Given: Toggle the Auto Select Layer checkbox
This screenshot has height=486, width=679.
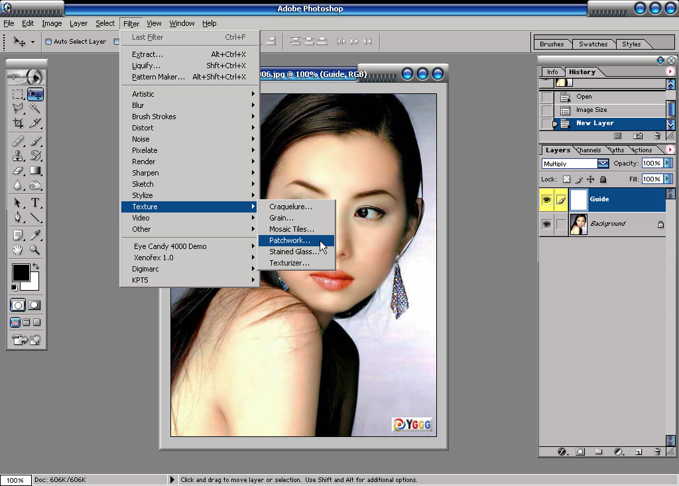Looking at the screenshot, I should [x=48, y=42].
